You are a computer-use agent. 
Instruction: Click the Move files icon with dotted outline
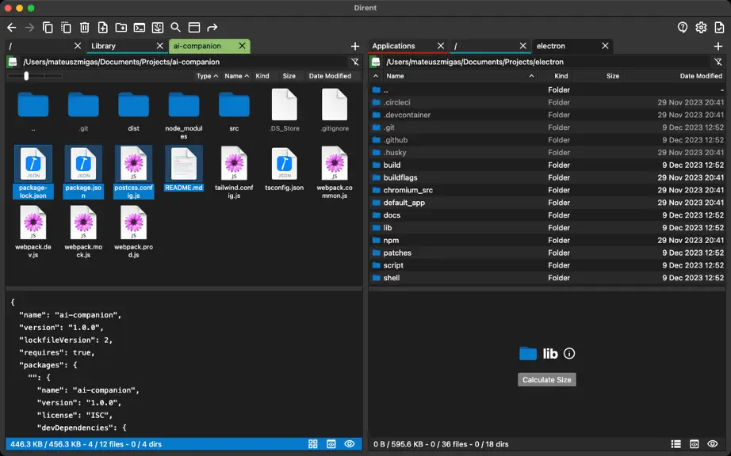point(66,28)
